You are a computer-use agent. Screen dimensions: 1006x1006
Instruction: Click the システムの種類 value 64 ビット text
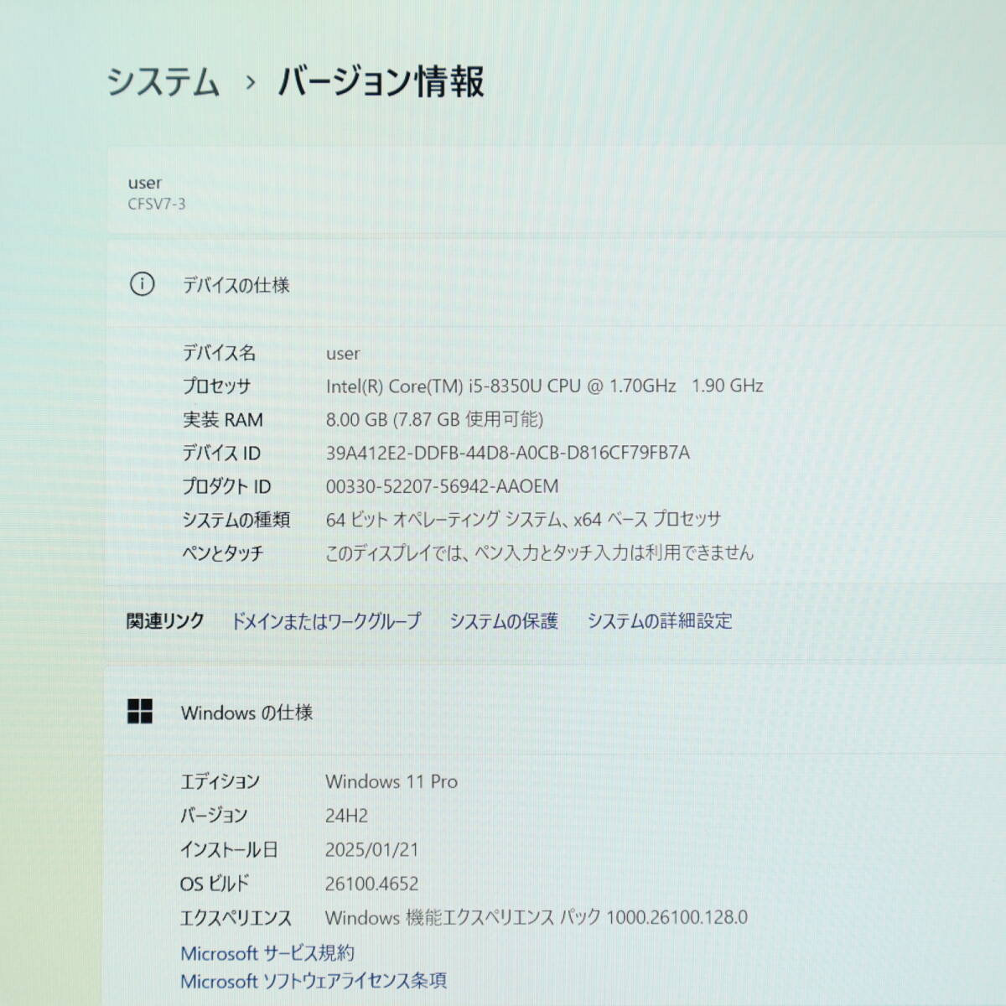(x=523, y=520)
